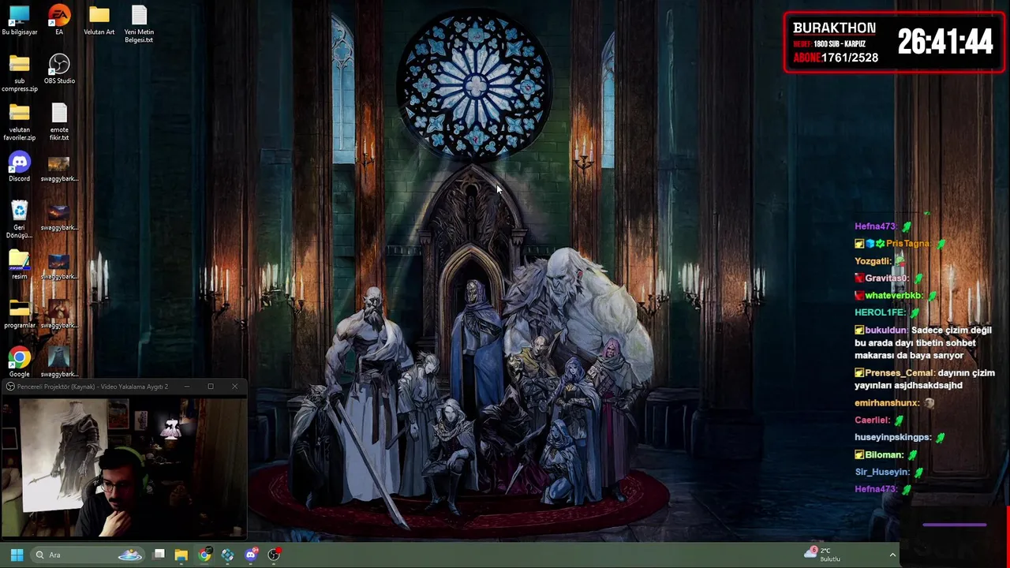The width and height of the screenshot is (1010, 568).
Task: Switch to Chrome on the taskbar
Action: pyautogui.click(x=204, y=555)
